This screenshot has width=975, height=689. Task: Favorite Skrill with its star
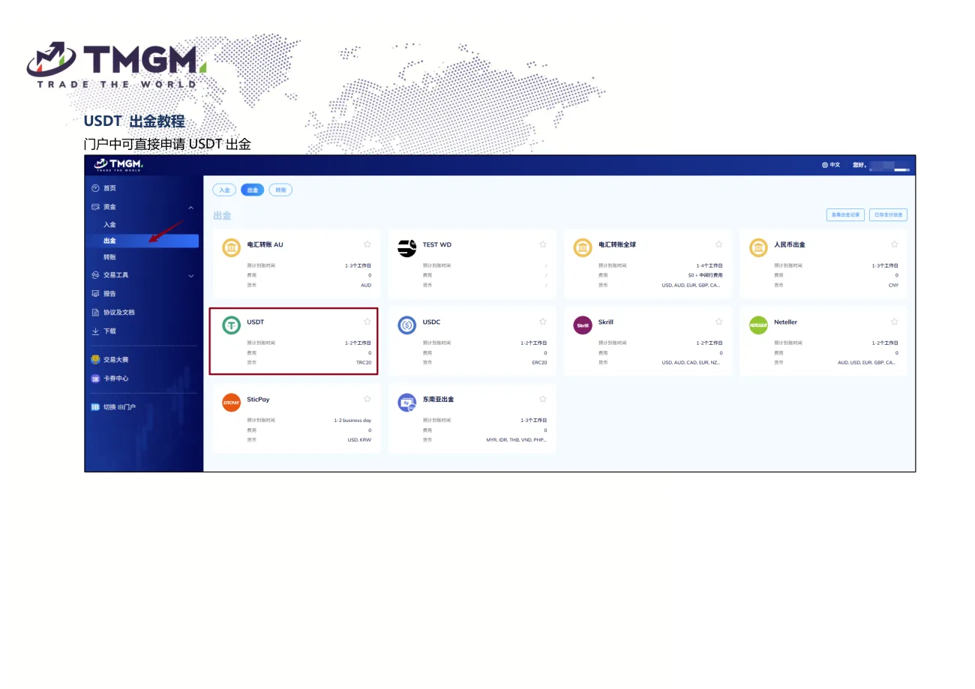718,322
